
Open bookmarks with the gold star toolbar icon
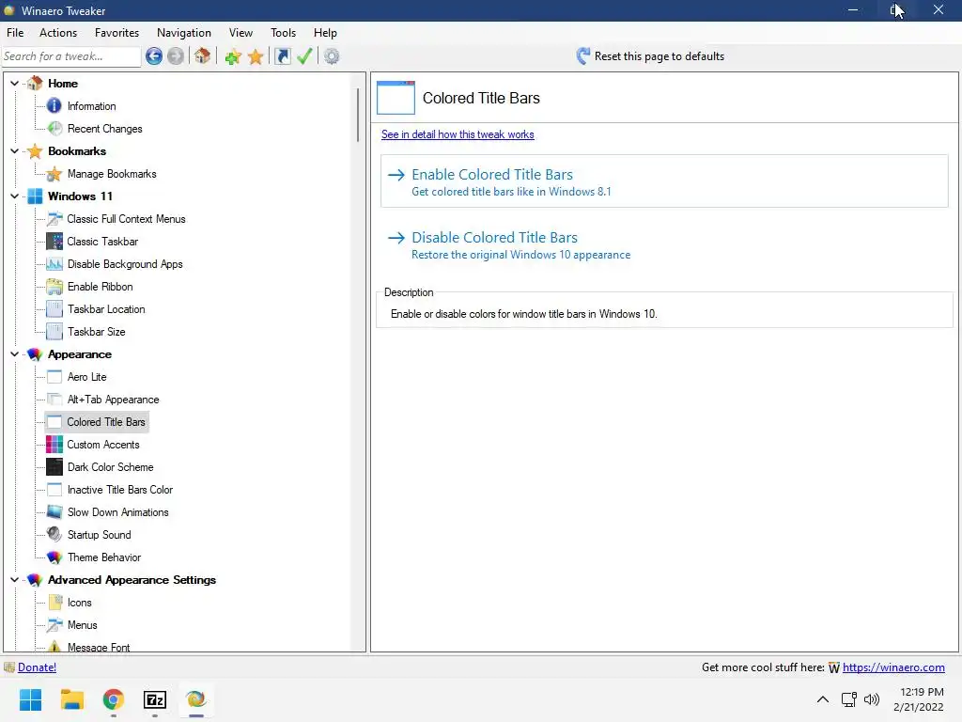(x=256, y=56)
